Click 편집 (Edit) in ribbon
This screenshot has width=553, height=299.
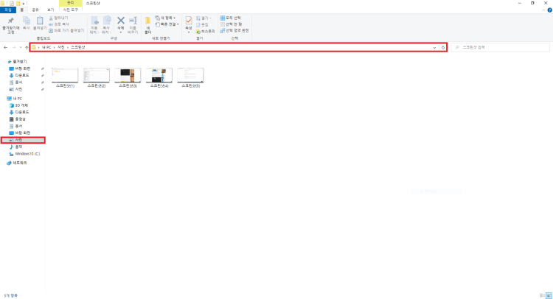[202, 24]
